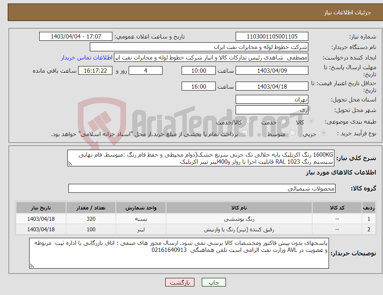Image resolution: width=383 pixels, height=295 pixels.
Task: Click the delivery city field ری
Action: [x=272, y=110]
